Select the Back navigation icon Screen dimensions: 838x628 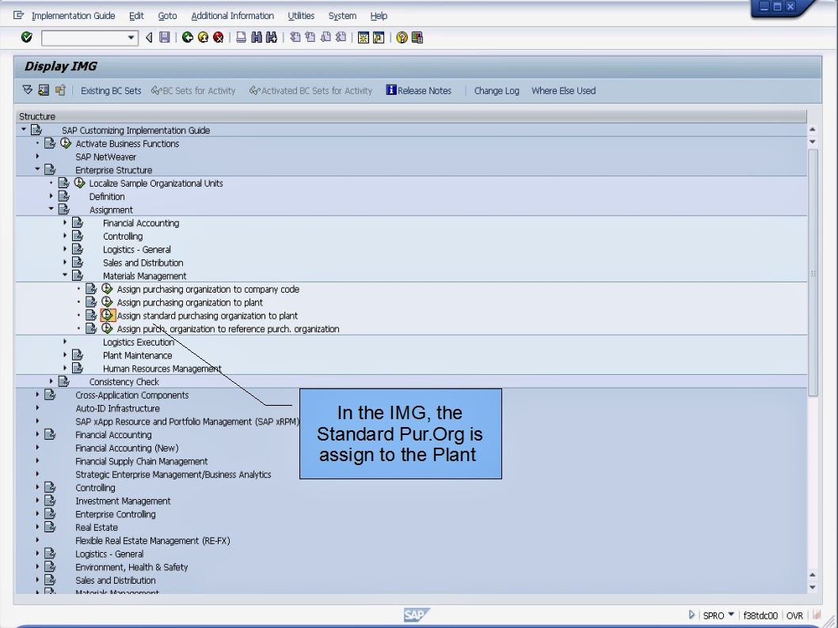tap(187, 37)
